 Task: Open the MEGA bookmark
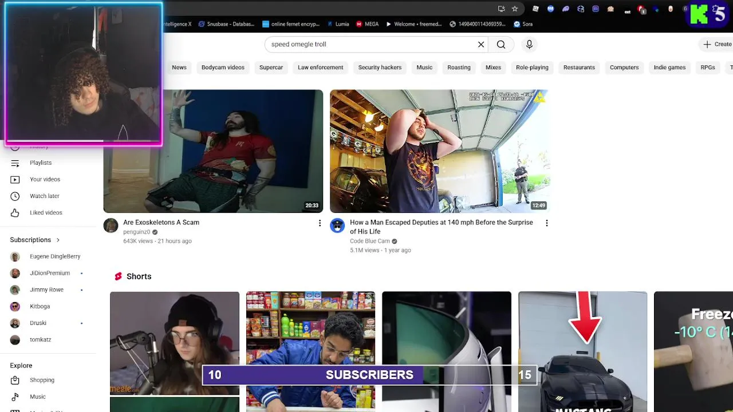tap(367, 24)
